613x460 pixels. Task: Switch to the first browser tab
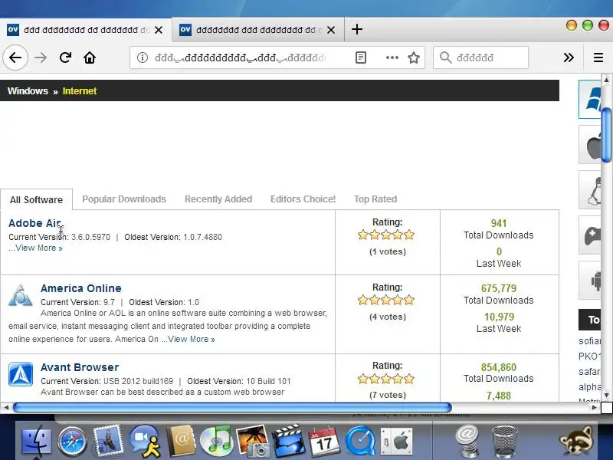click(86, 30)
